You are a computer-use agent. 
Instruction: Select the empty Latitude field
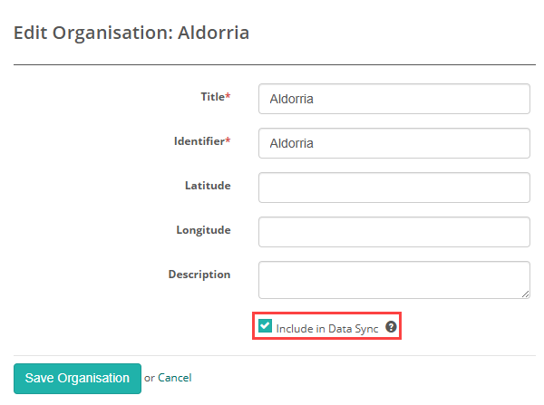393,188
